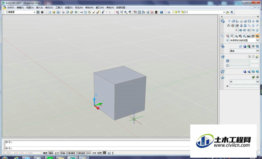Undo the last action with the arrow icon
Screen dimensions: 262x159
pos(103,12)
